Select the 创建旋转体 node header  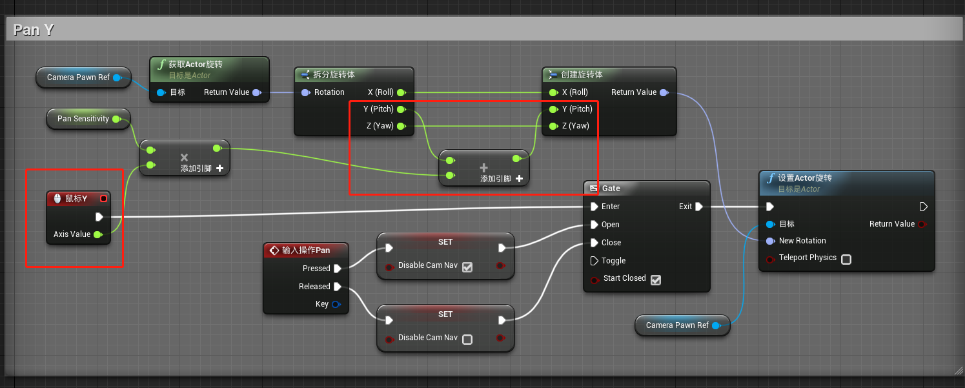pyautogui.click(x=609, y=74)
